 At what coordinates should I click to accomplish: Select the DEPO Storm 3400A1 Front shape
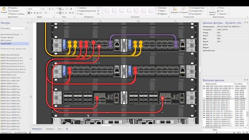pyautogui.click(x=11, y=78)
